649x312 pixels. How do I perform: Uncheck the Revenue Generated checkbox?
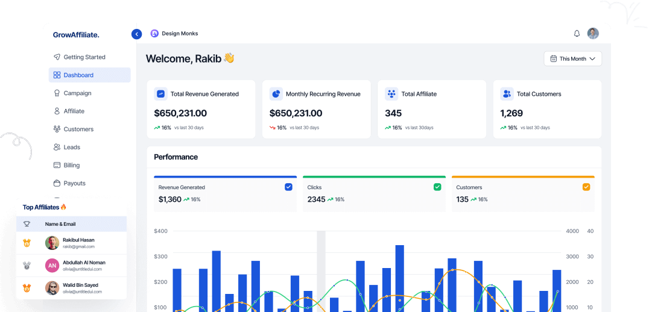pos(288,187)
